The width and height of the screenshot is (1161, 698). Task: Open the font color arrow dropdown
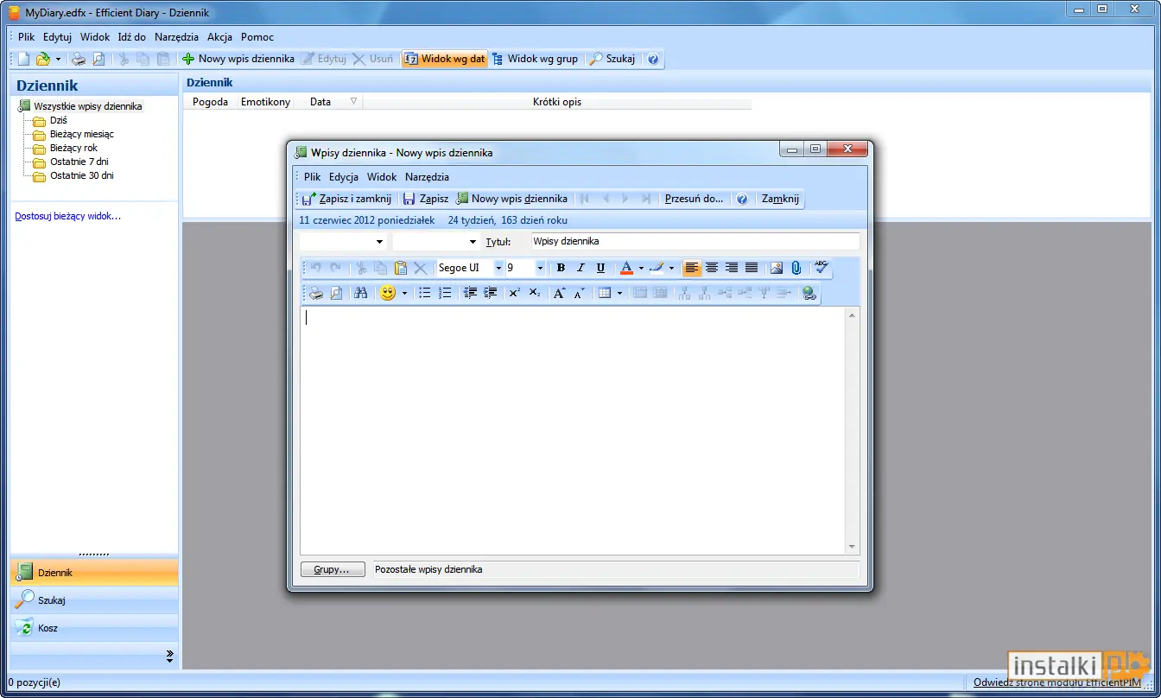(641, 268)
